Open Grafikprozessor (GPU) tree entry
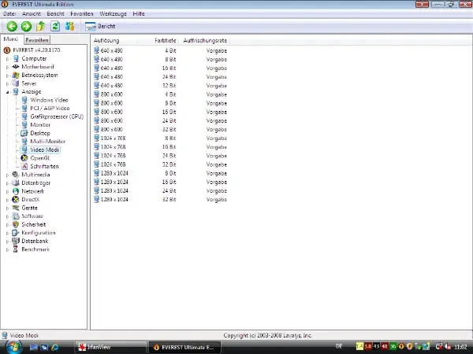The width and height of the screenshot is (473, 354). 56,116
